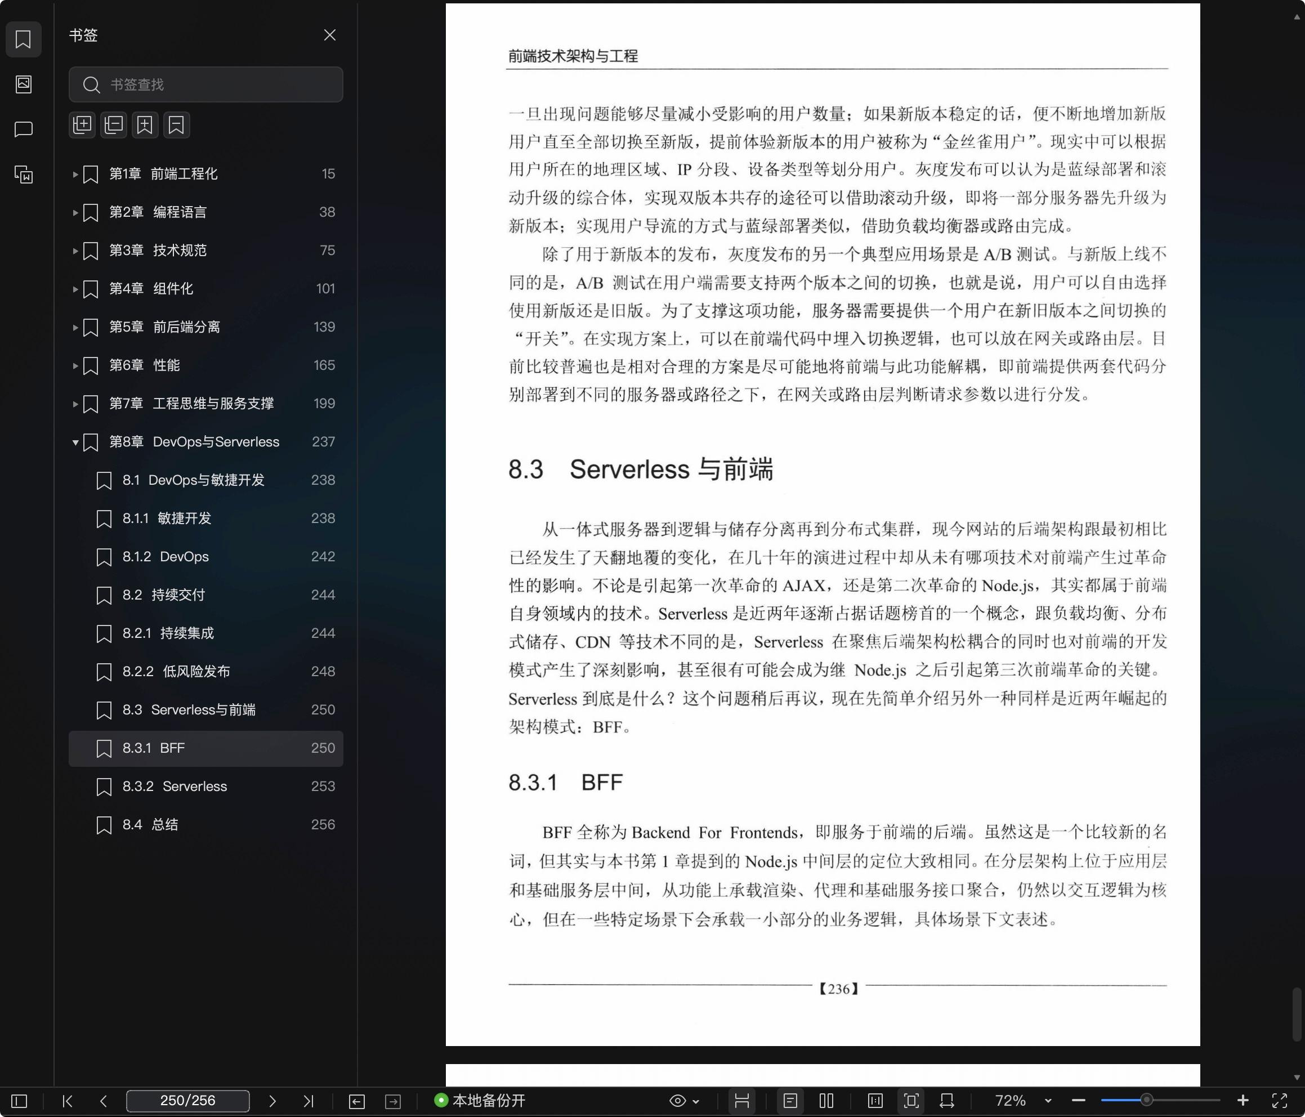The image size is (1305, 1117).
Task: Go to next page arrow
Action: coord(272,1101)
